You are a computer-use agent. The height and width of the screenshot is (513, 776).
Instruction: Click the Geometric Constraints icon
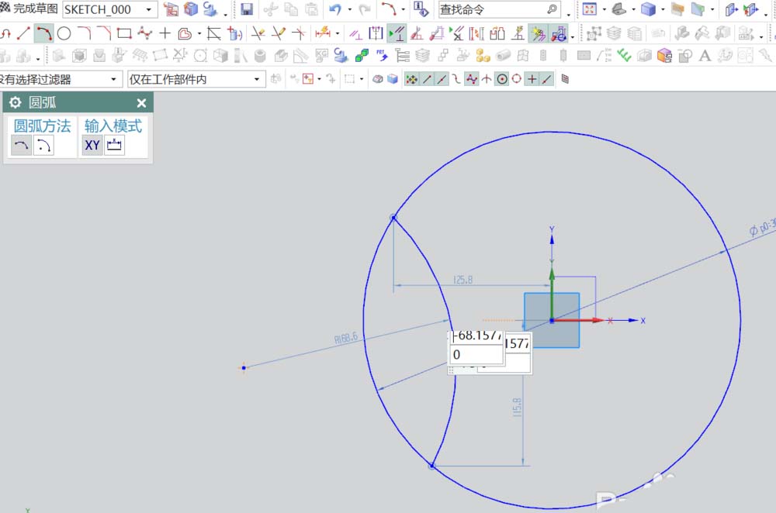(x=355, y=33)
